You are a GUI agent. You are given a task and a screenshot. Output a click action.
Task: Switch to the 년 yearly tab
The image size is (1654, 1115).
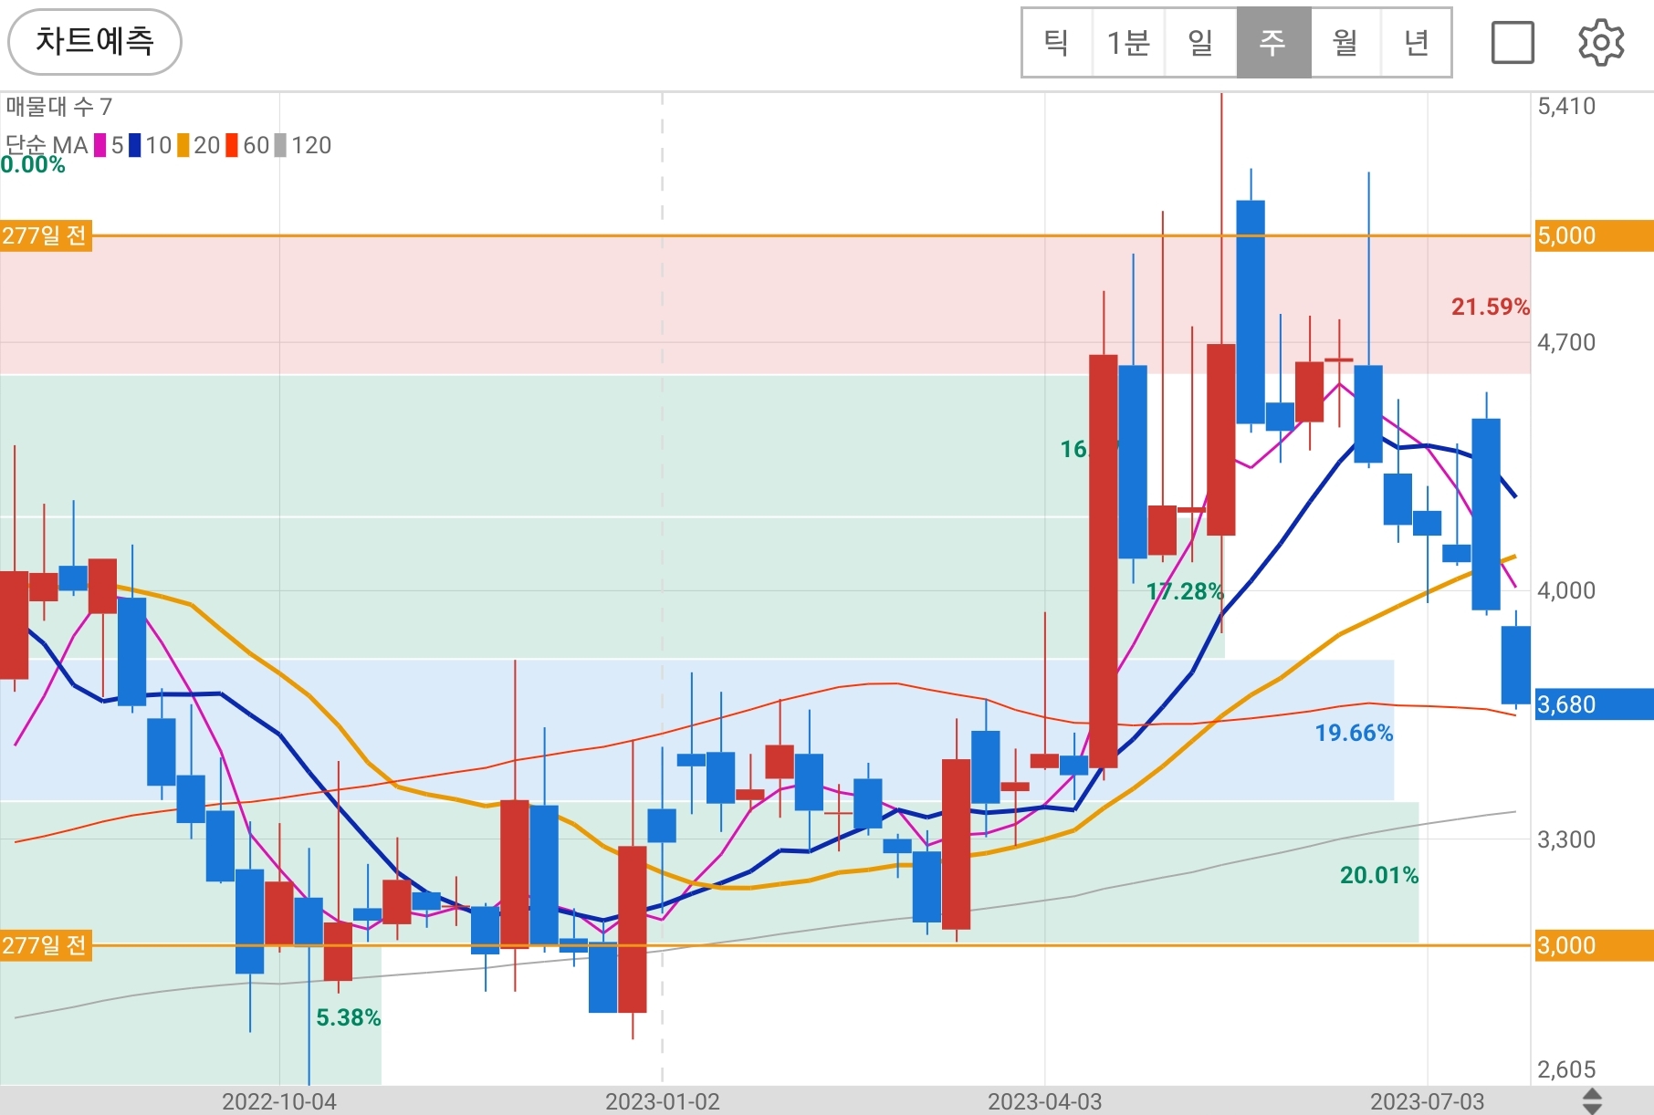click(x=1416, y=42)
